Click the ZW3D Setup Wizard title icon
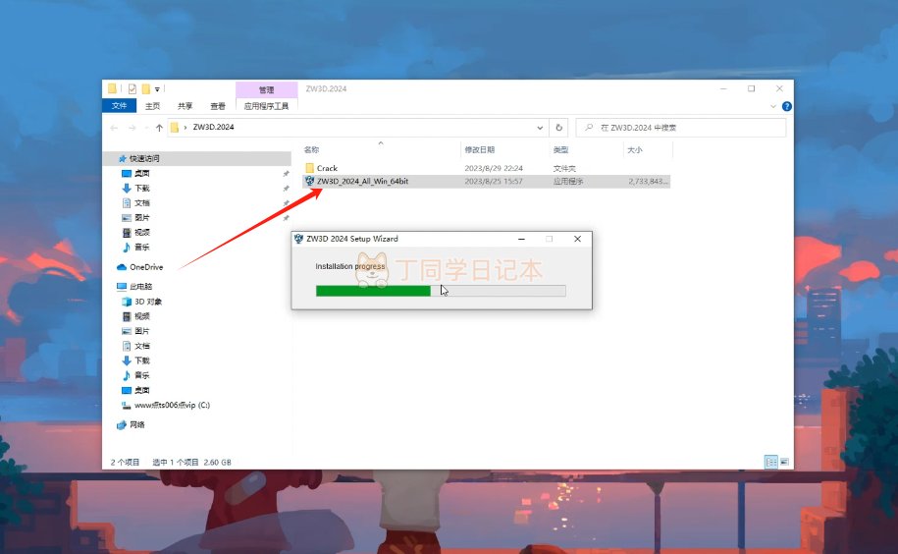Screen dimensions: 898x554 coord(298,239)
